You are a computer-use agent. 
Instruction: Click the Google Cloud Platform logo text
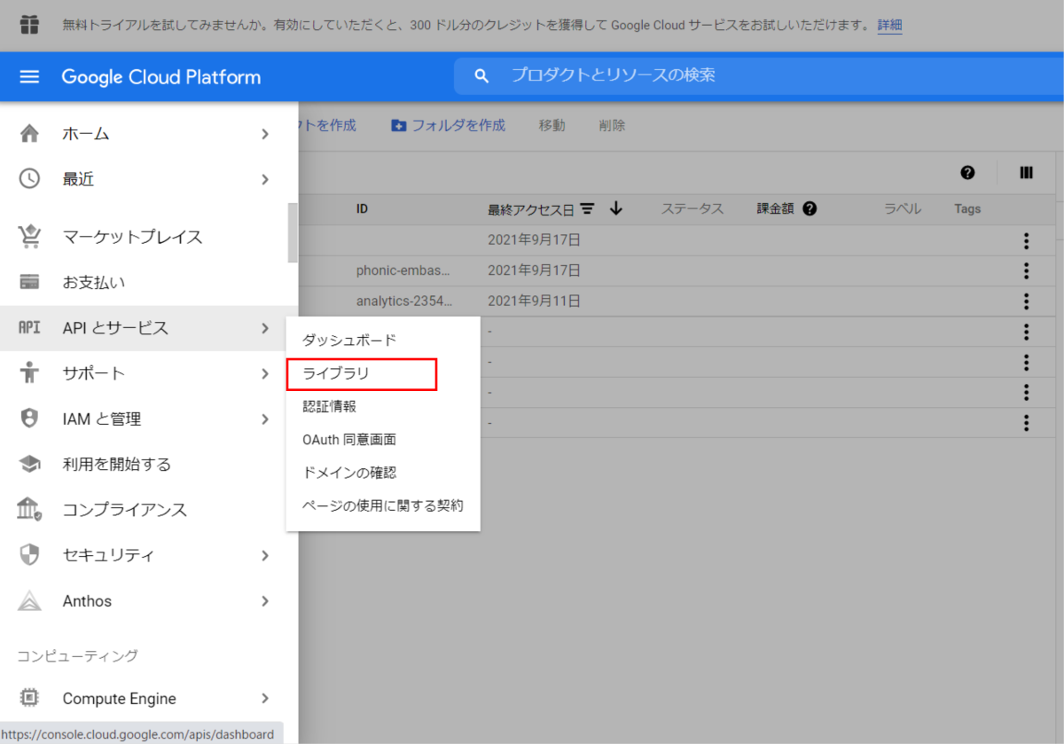click(161, 77)
